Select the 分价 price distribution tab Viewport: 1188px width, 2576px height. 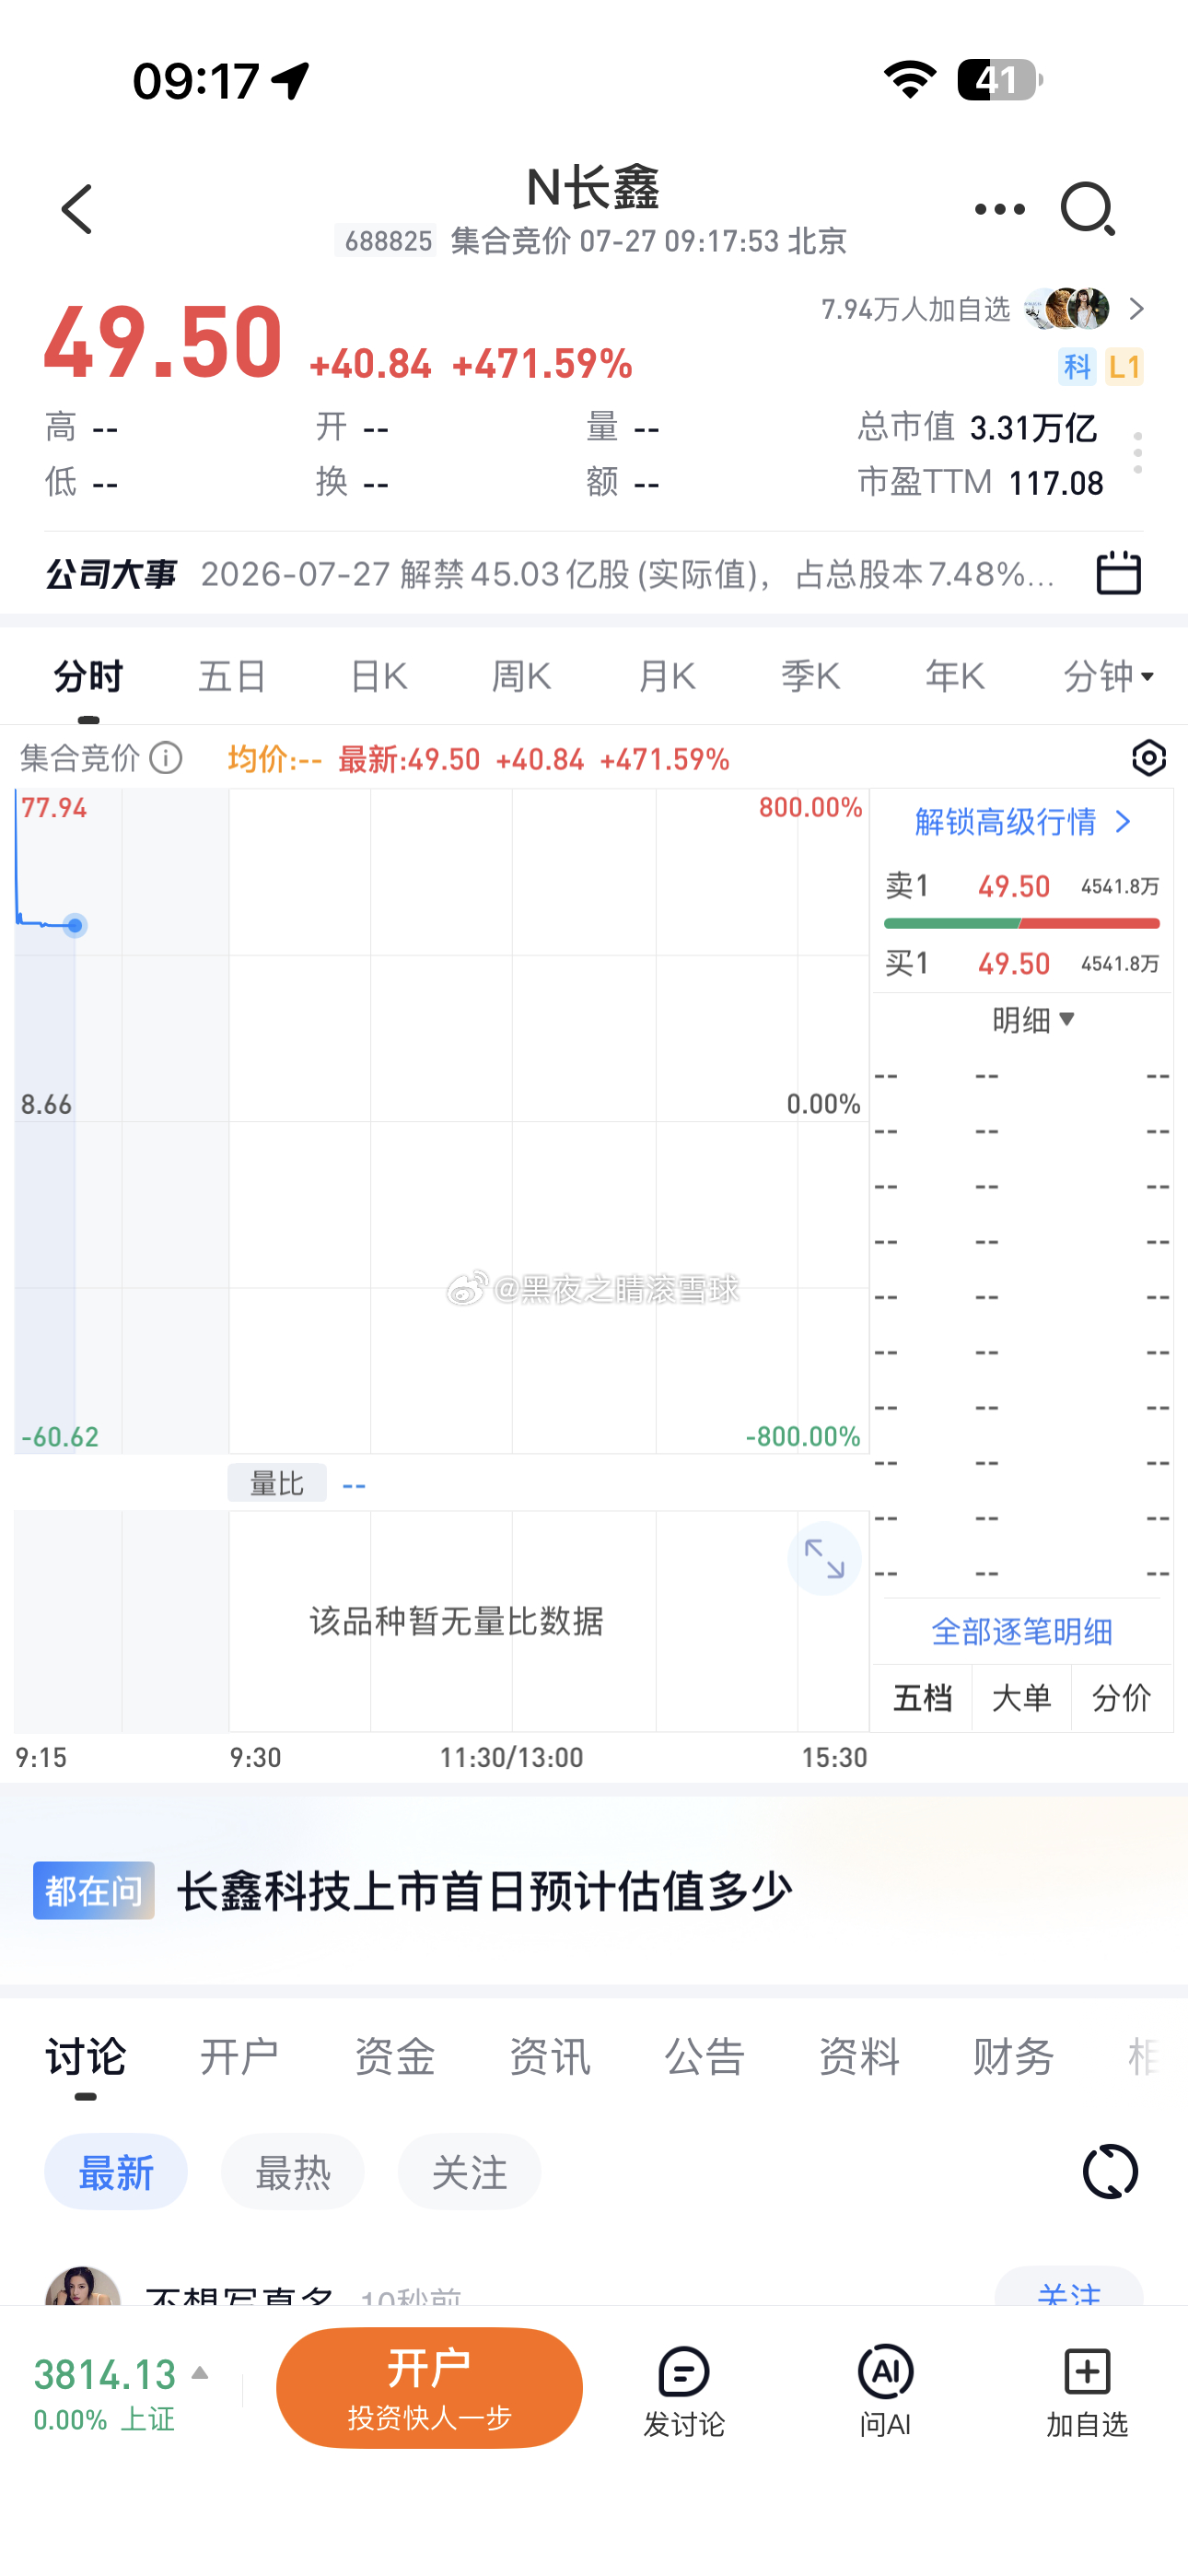pyautogui.click(x=1121, y=1698)
